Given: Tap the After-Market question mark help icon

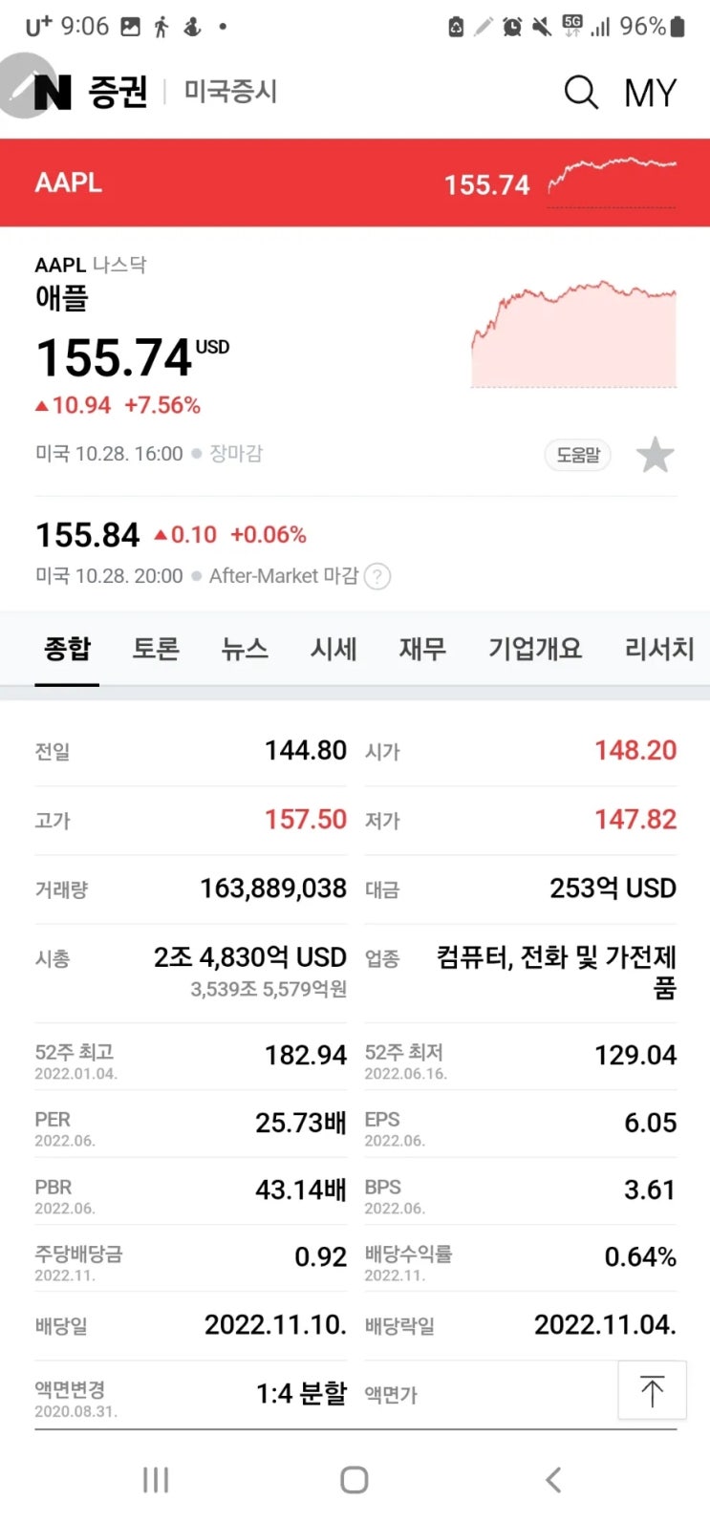Looking at the screenshot, I should tap(378, 576).
